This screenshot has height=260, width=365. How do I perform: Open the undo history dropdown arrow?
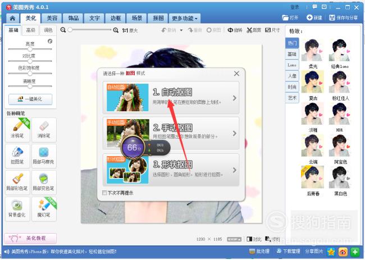[181, 30]
